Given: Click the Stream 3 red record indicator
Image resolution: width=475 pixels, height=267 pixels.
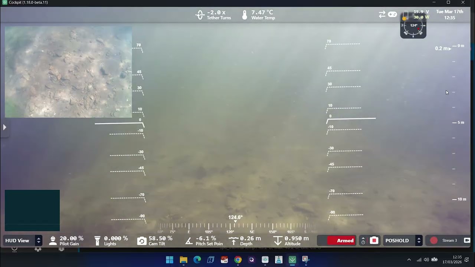Looking at the screenshot, I should coord(433,241).
